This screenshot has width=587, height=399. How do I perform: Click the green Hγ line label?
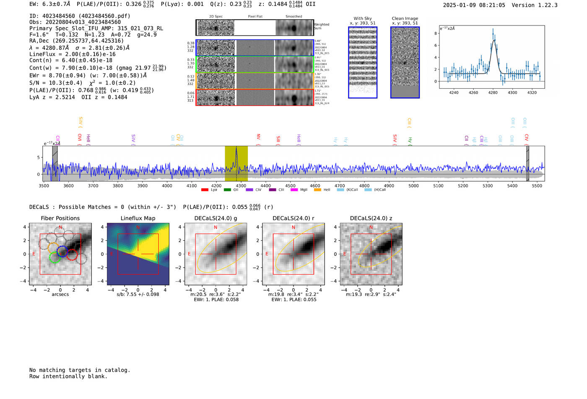pos(410,141)
